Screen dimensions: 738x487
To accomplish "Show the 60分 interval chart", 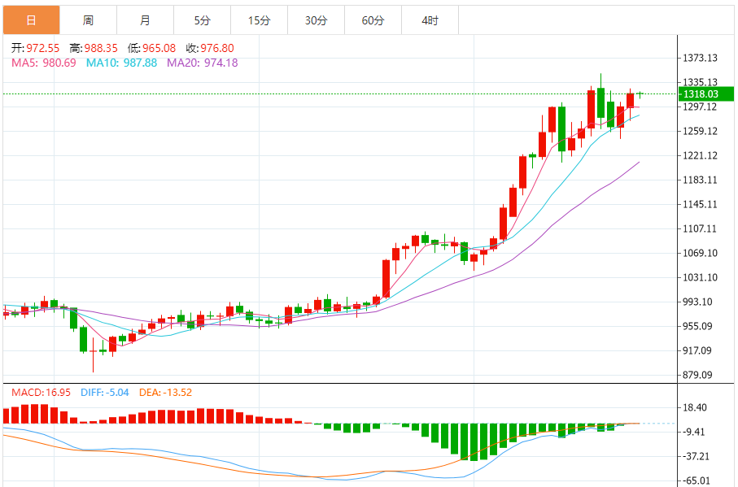I will tap(373, 20).
